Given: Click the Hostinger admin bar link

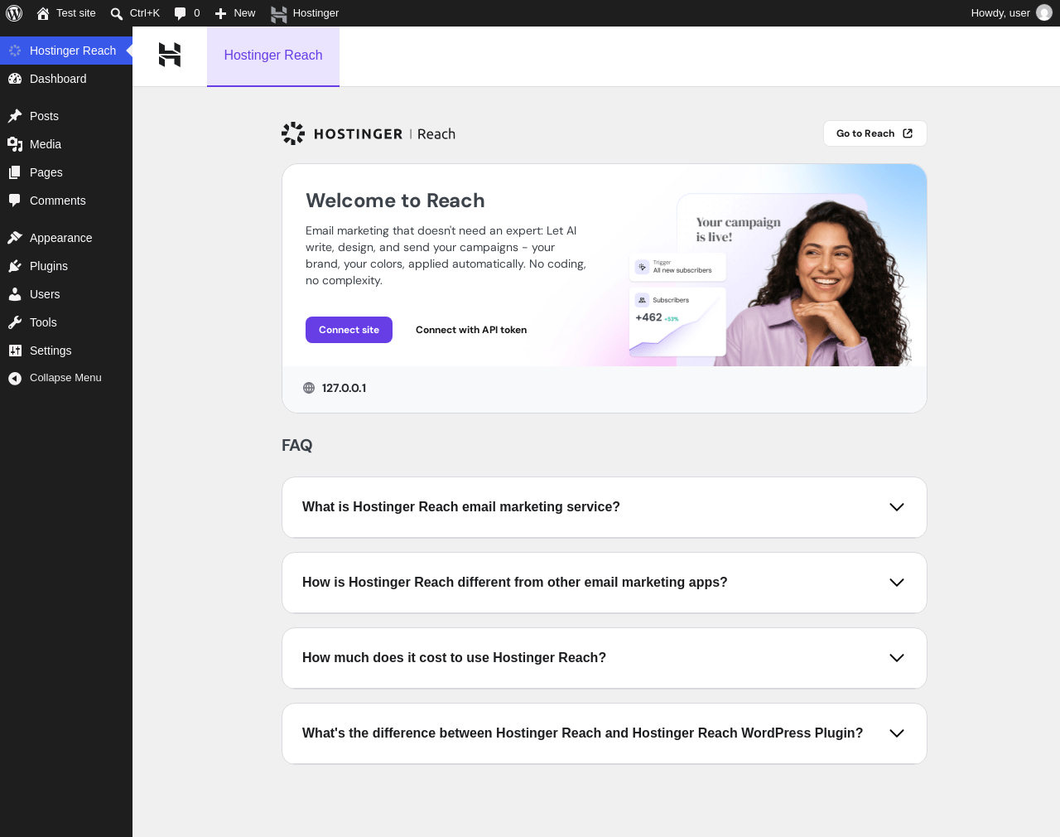Looking at the screenshot, I should pyautogui.click(x=305, y=13).
